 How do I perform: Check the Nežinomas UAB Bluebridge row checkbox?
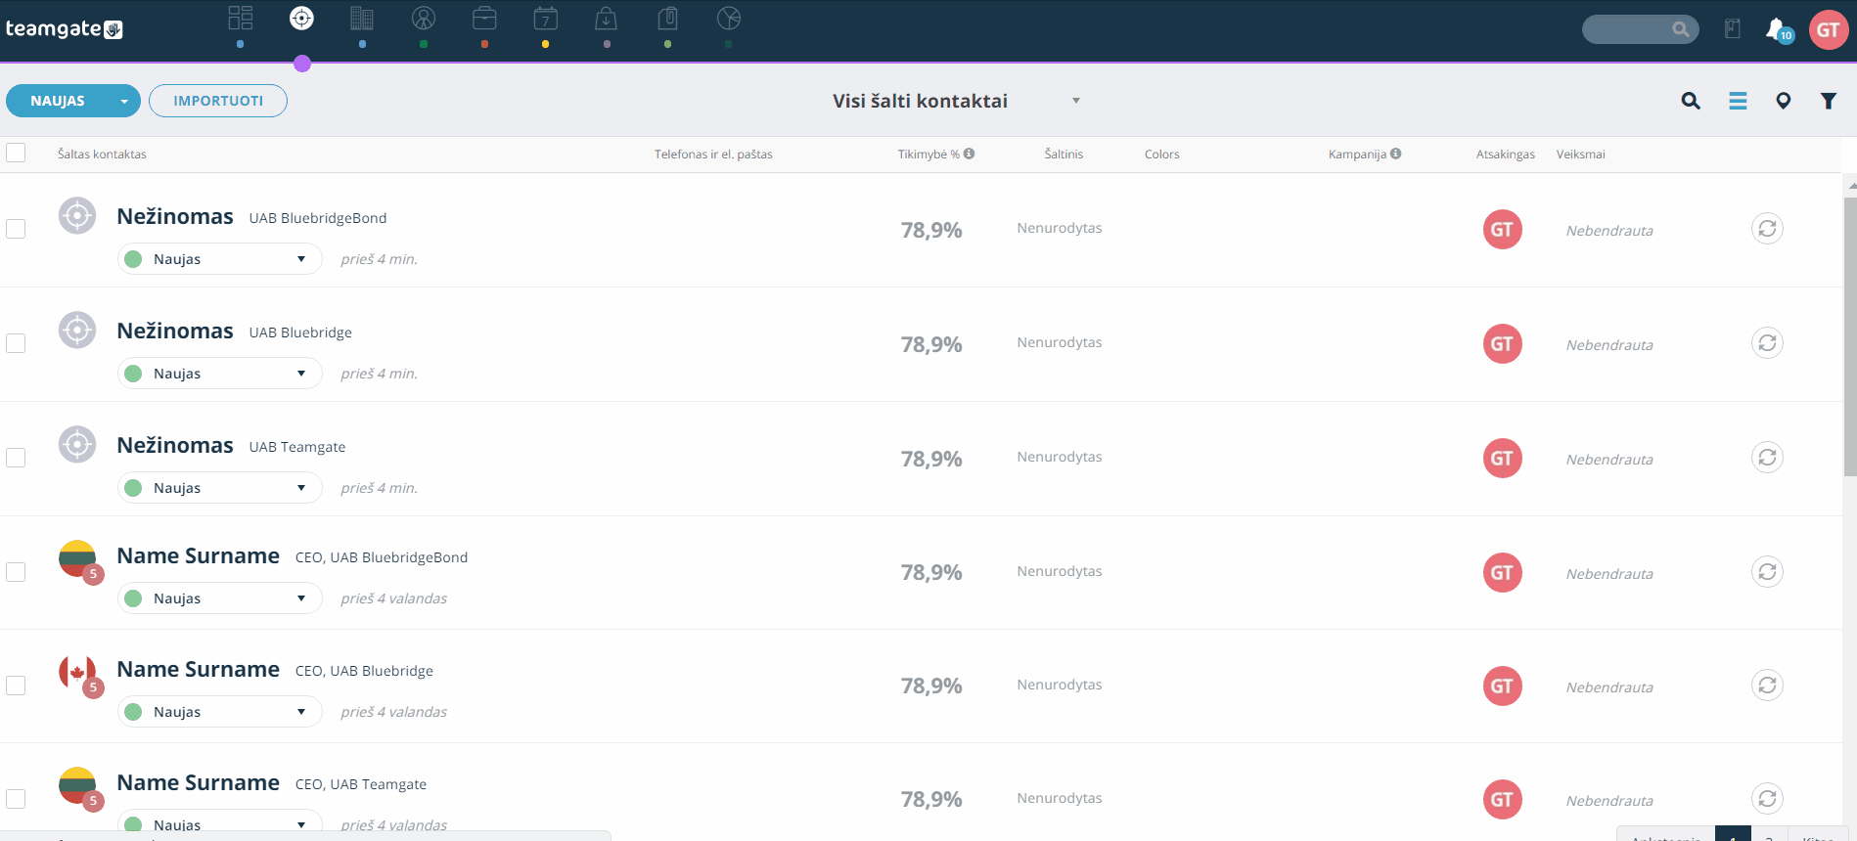pos(16,343)
